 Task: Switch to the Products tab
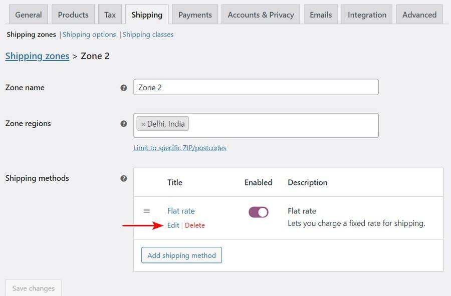(x=73, y=15)
